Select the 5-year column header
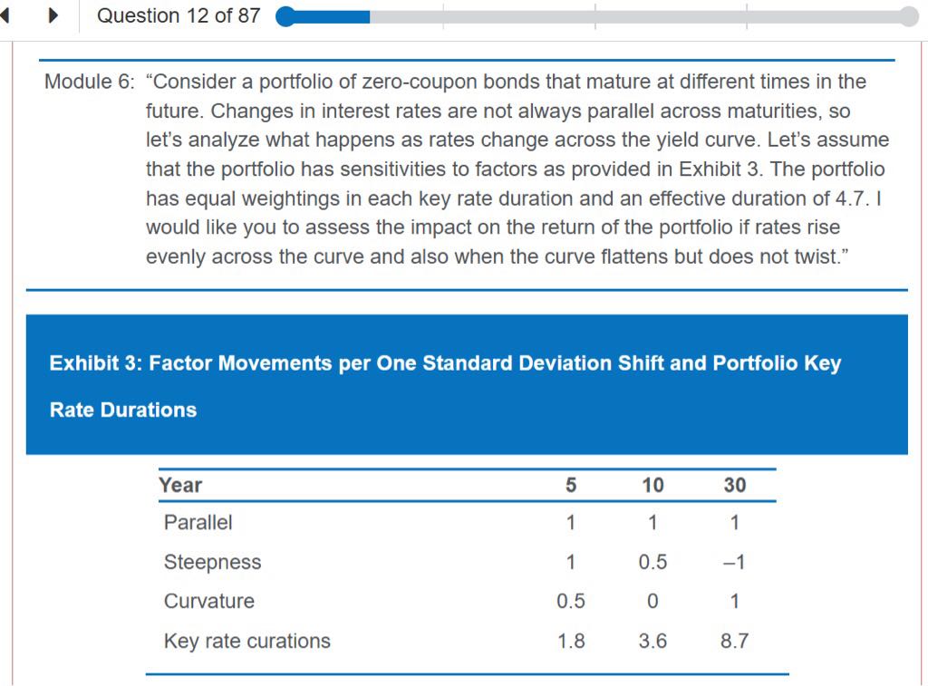Screen dimensions: 928x686 571,485
